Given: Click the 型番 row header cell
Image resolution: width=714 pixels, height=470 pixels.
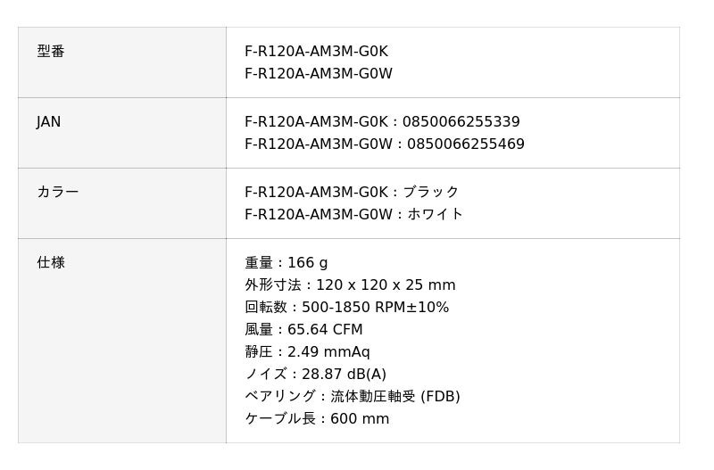Looking at the screenshot, I should (51, 52).
